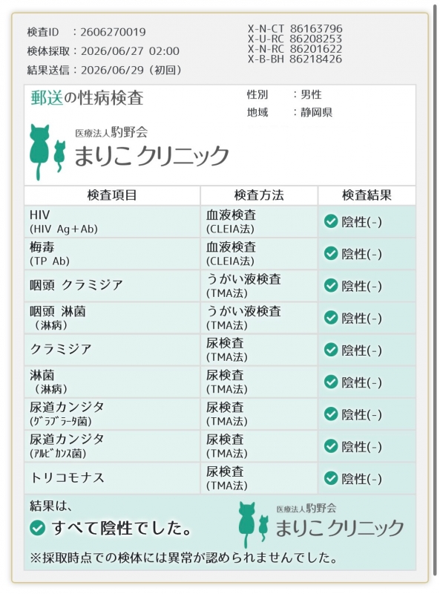440x594 pixels.
Task: Click the トリコモナス item cell
Action: click(112, 478)
